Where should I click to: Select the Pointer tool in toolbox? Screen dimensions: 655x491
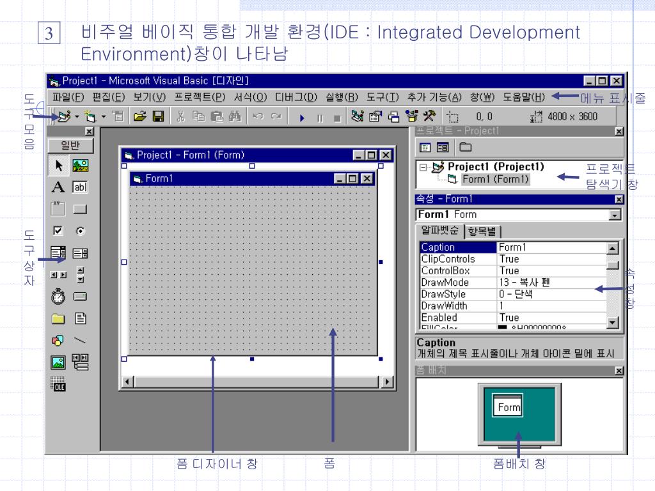[x=58, y=166]
